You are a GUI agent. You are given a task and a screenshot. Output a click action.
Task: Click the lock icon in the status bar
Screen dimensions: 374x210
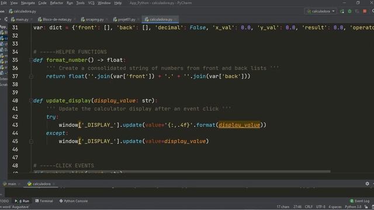pos(366,207)
